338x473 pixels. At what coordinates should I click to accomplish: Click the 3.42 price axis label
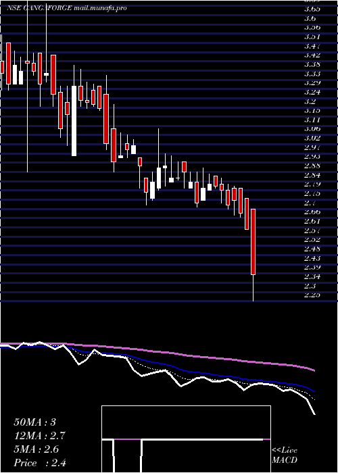(312, 55)
